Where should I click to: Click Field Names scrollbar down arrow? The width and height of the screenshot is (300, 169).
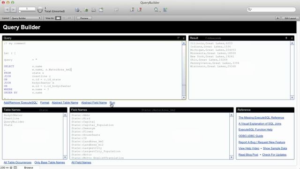[x=231, y=157]
